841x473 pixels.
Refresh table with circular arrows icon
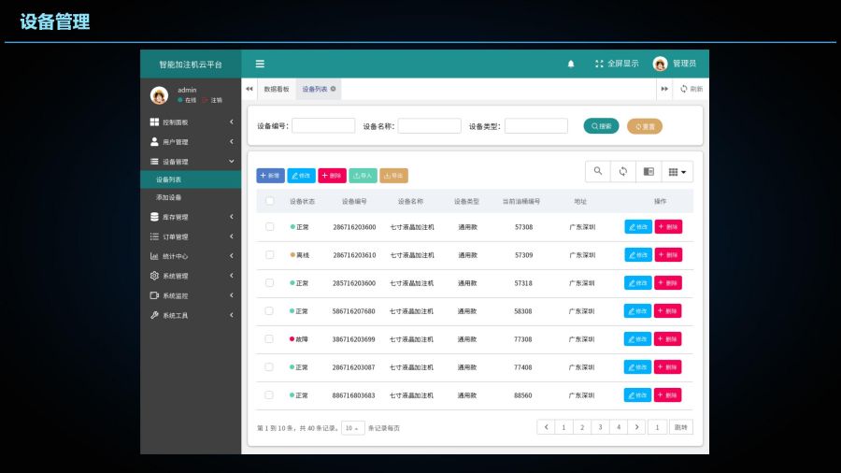623,172
